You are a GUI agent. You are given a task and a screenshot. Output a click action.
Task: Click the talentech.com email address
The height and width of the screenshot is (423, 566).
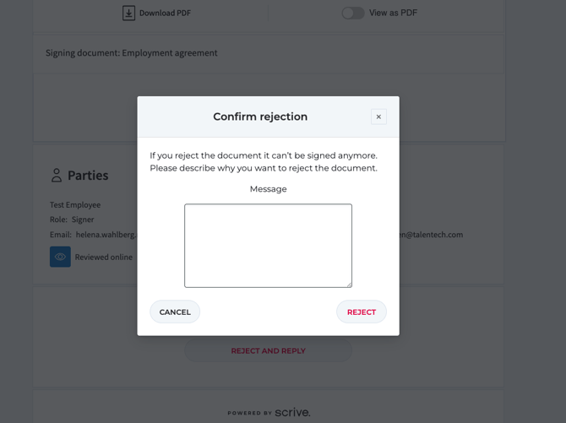pos(431,235)
